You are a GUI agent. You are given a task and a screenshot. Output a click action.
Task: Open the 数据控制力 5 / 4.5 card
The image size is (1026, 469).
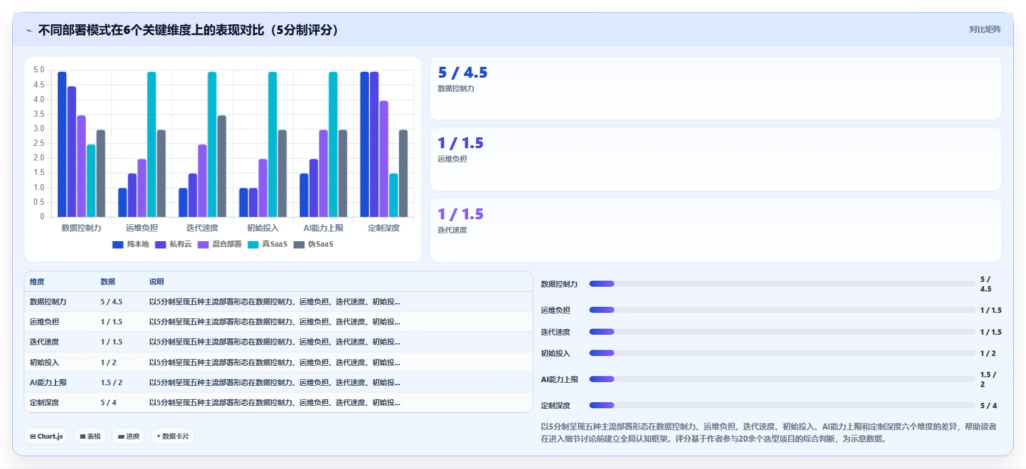tap(715, 88)
